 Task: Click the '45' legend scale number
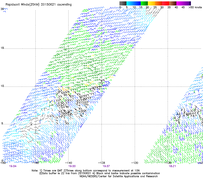click(183, 7)
